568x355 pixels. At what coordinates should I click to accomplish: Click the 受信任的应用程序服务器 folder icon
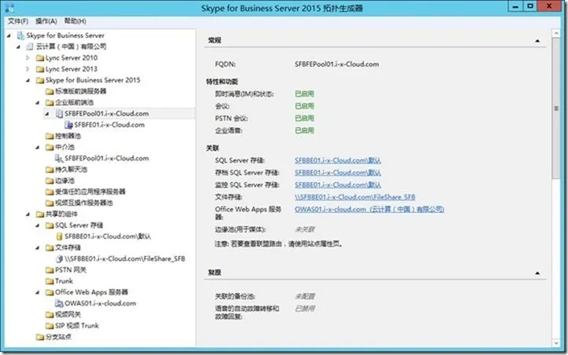coord(49,192)
